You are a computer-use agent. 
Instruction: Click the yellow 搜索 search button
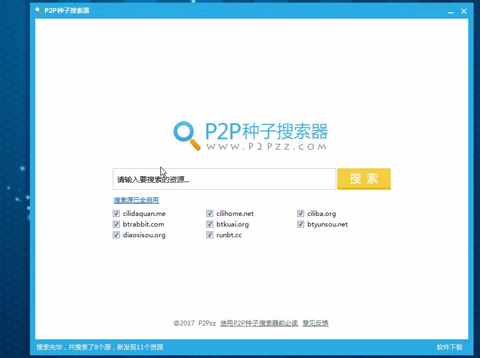point(363,179)
